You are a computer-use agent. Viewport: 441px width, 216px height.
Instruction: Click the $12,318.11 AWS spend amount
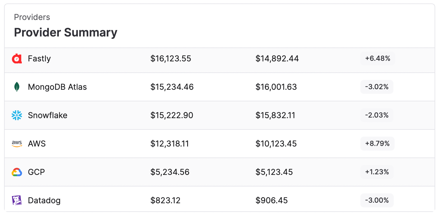click(x=169, y=144)
